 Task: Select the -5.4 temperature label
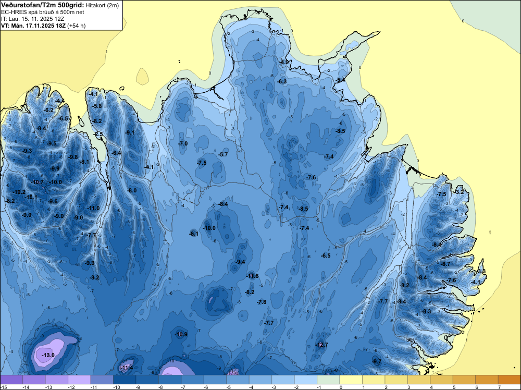pos(341,80)
